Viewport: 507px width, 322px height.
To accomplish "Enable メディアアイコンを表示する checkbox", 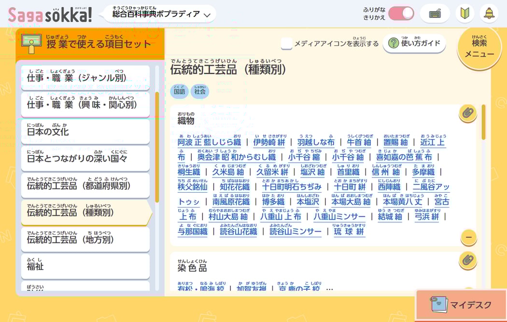I will (288, 43).
